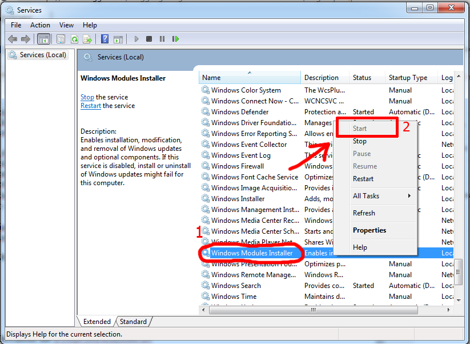Click the Pause Service toolbar icon

[162, 39]
